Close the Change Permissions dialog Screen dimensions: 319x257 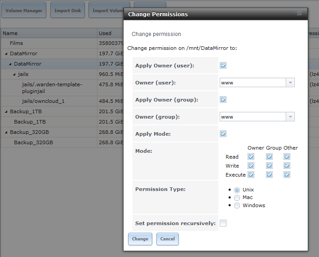tap(299, 13)
